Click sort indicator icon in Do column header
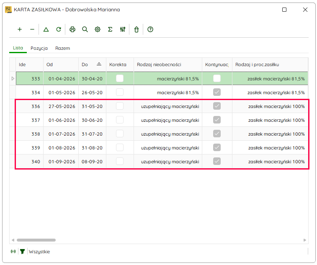Screen dimensions: 317x265 pos(99,64)
